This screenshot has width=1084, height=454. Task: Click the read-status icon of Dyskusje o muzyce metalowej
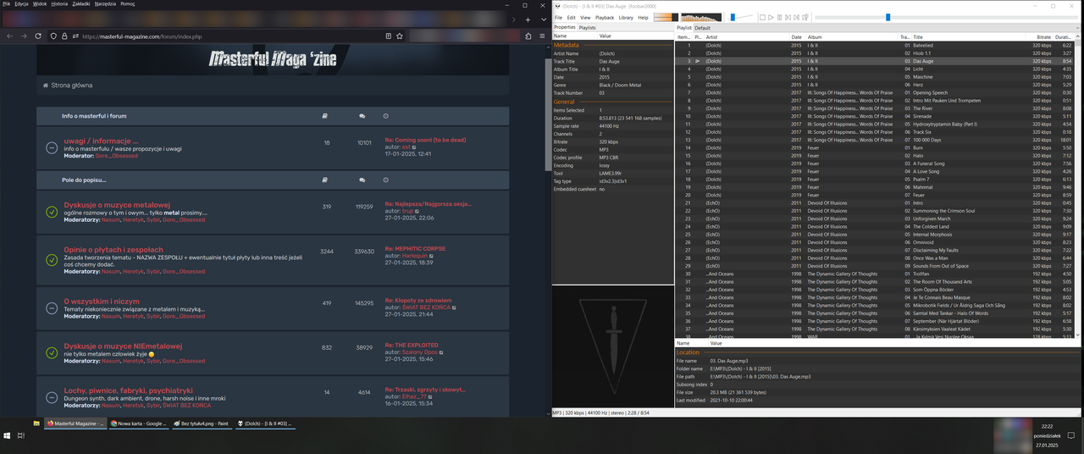pos(52,212)
